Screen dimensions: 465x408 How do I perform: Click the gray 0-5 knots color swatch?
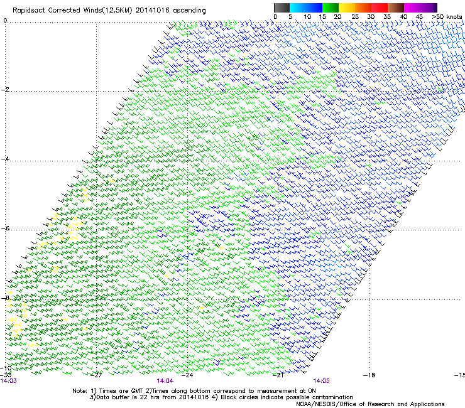[282, 8]
